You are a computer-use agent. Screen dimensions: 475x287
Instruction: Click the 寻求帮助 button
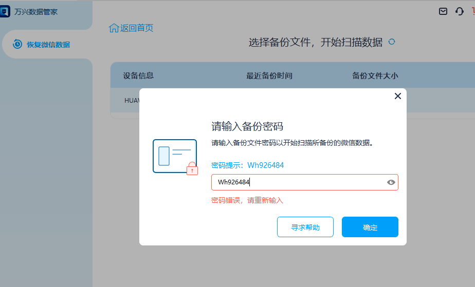305,227
